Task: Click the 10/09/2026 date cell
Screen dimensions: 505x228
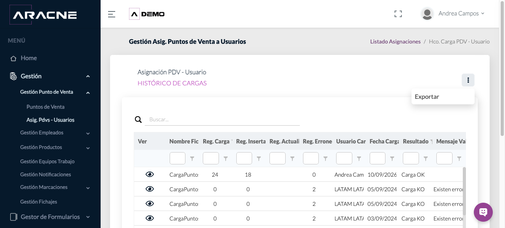Action: point(382,175)
